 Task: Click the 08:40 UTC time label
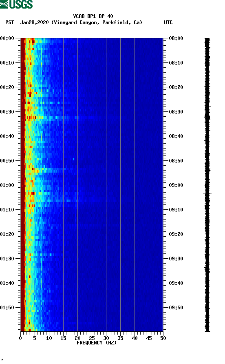(176, 136)
